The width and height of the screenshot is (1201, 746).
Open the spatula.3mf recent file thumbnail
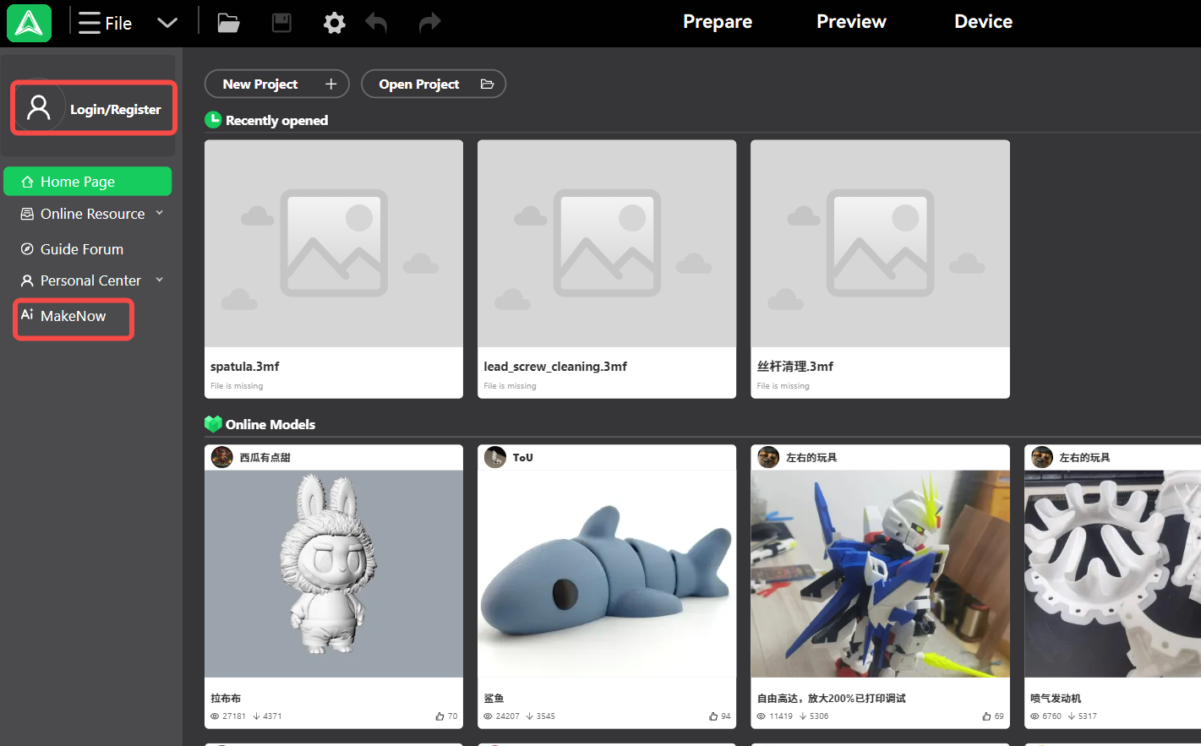point(333,243)
